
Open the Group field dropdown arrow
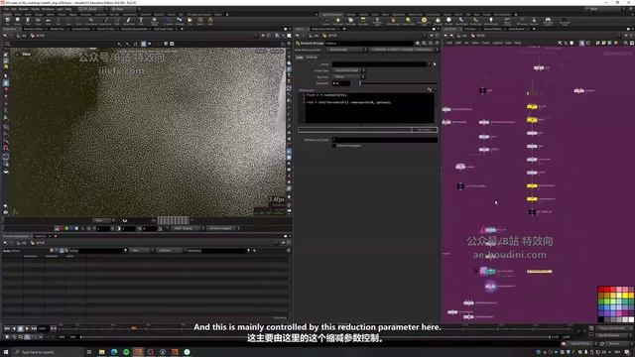(430, 63)
